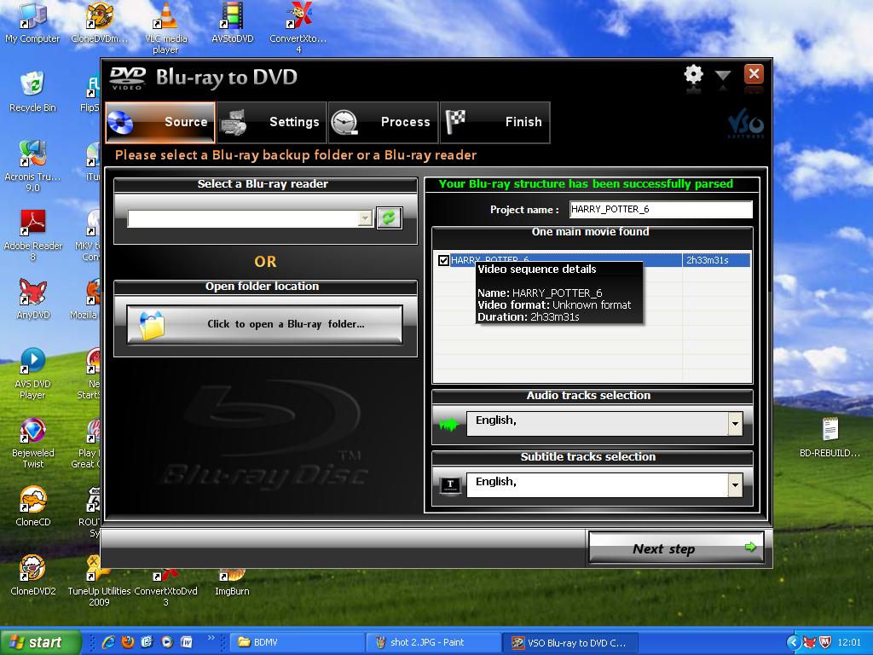This screenshot has height=655, width=873.
Task: Uncheck the HARRY_POTTER_6 movie checkbox
Action: tap(443, 260)
